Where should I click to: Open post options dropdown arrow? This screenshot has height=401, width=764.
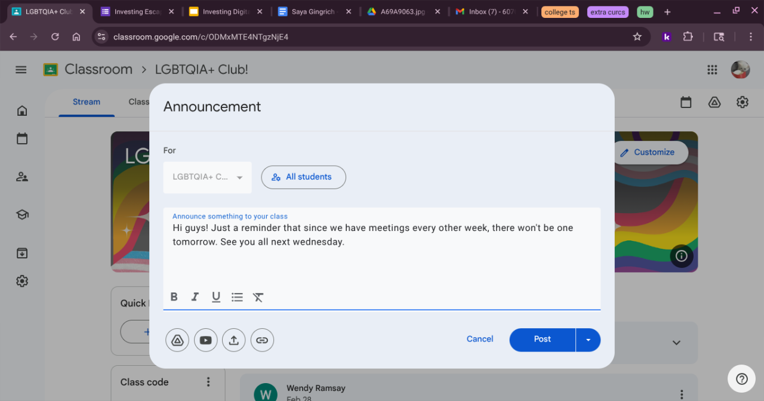pyautogui.click(x=588, y=340)
